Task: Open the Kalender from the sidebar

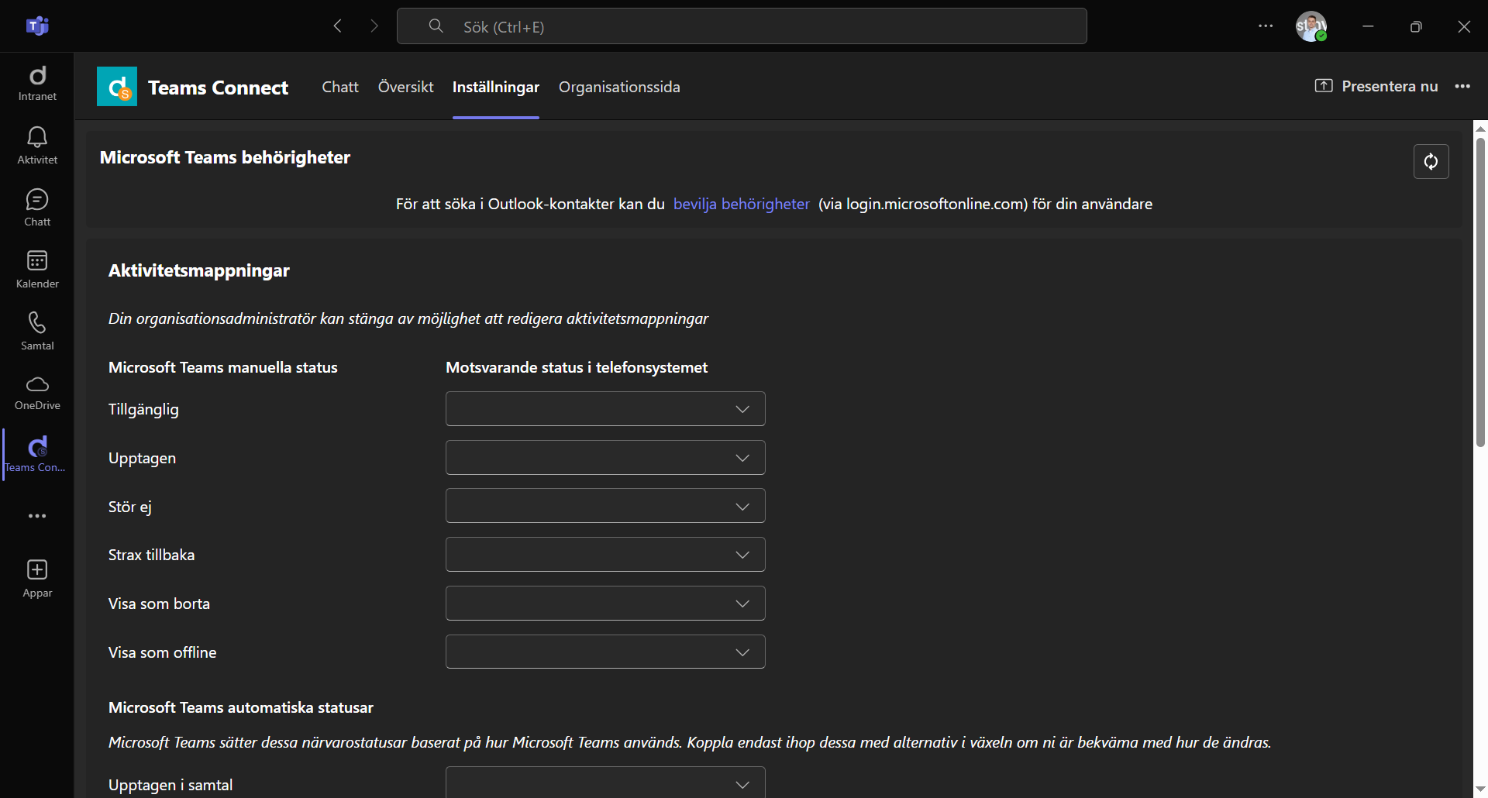Action: pyautogui.click(x=36, y=269)
